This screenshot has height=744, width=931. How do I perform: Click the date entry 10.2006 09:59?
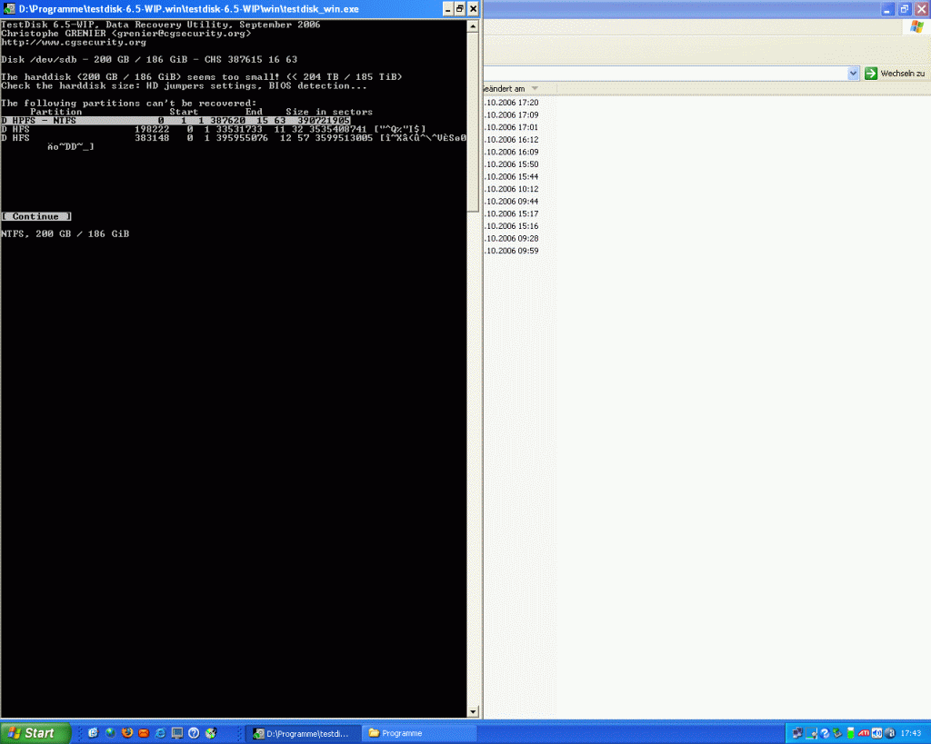(x=511, y=251)
